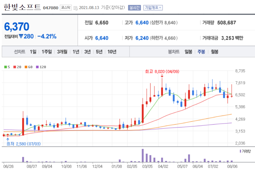Click the 하한가 4,660 text
Screen dimensions: 255x172
coord(164,38)
